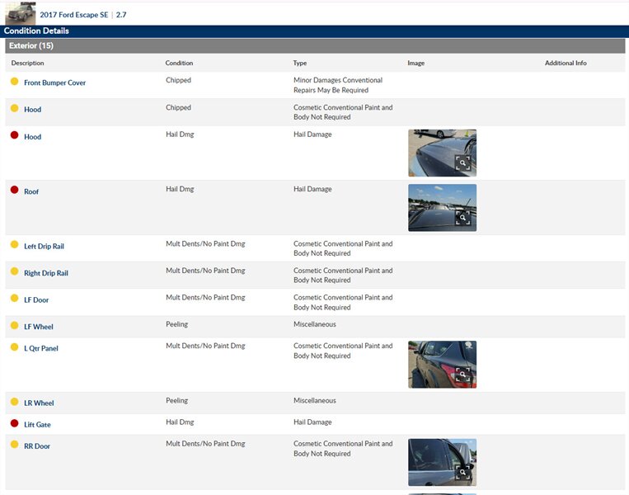The height and width of the screenshot is (495, 629).
Task: View the Roof hail damage photo
Action: coord(443,208)
